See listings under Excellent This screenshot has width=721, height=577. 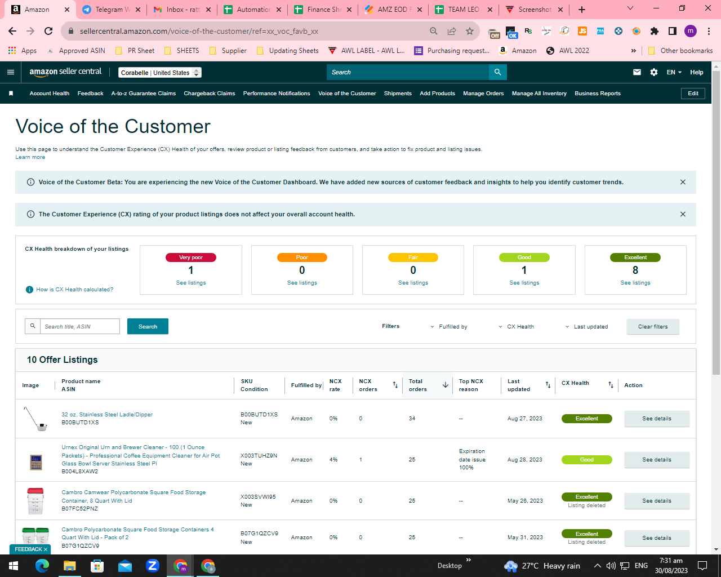(x=635, y=283)
